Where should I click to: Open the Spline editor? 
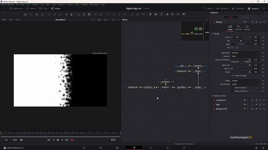(x=208, y=8)
